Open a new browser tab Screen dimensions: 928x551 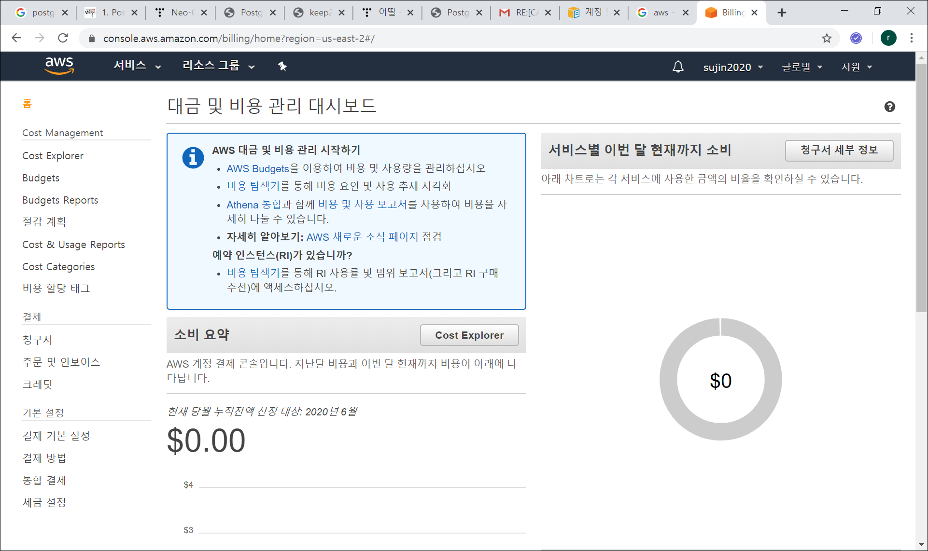pyautogui.click(x=782, y=13)
